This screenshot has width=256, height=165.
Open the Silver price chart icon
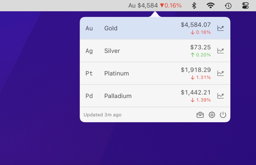220,51
